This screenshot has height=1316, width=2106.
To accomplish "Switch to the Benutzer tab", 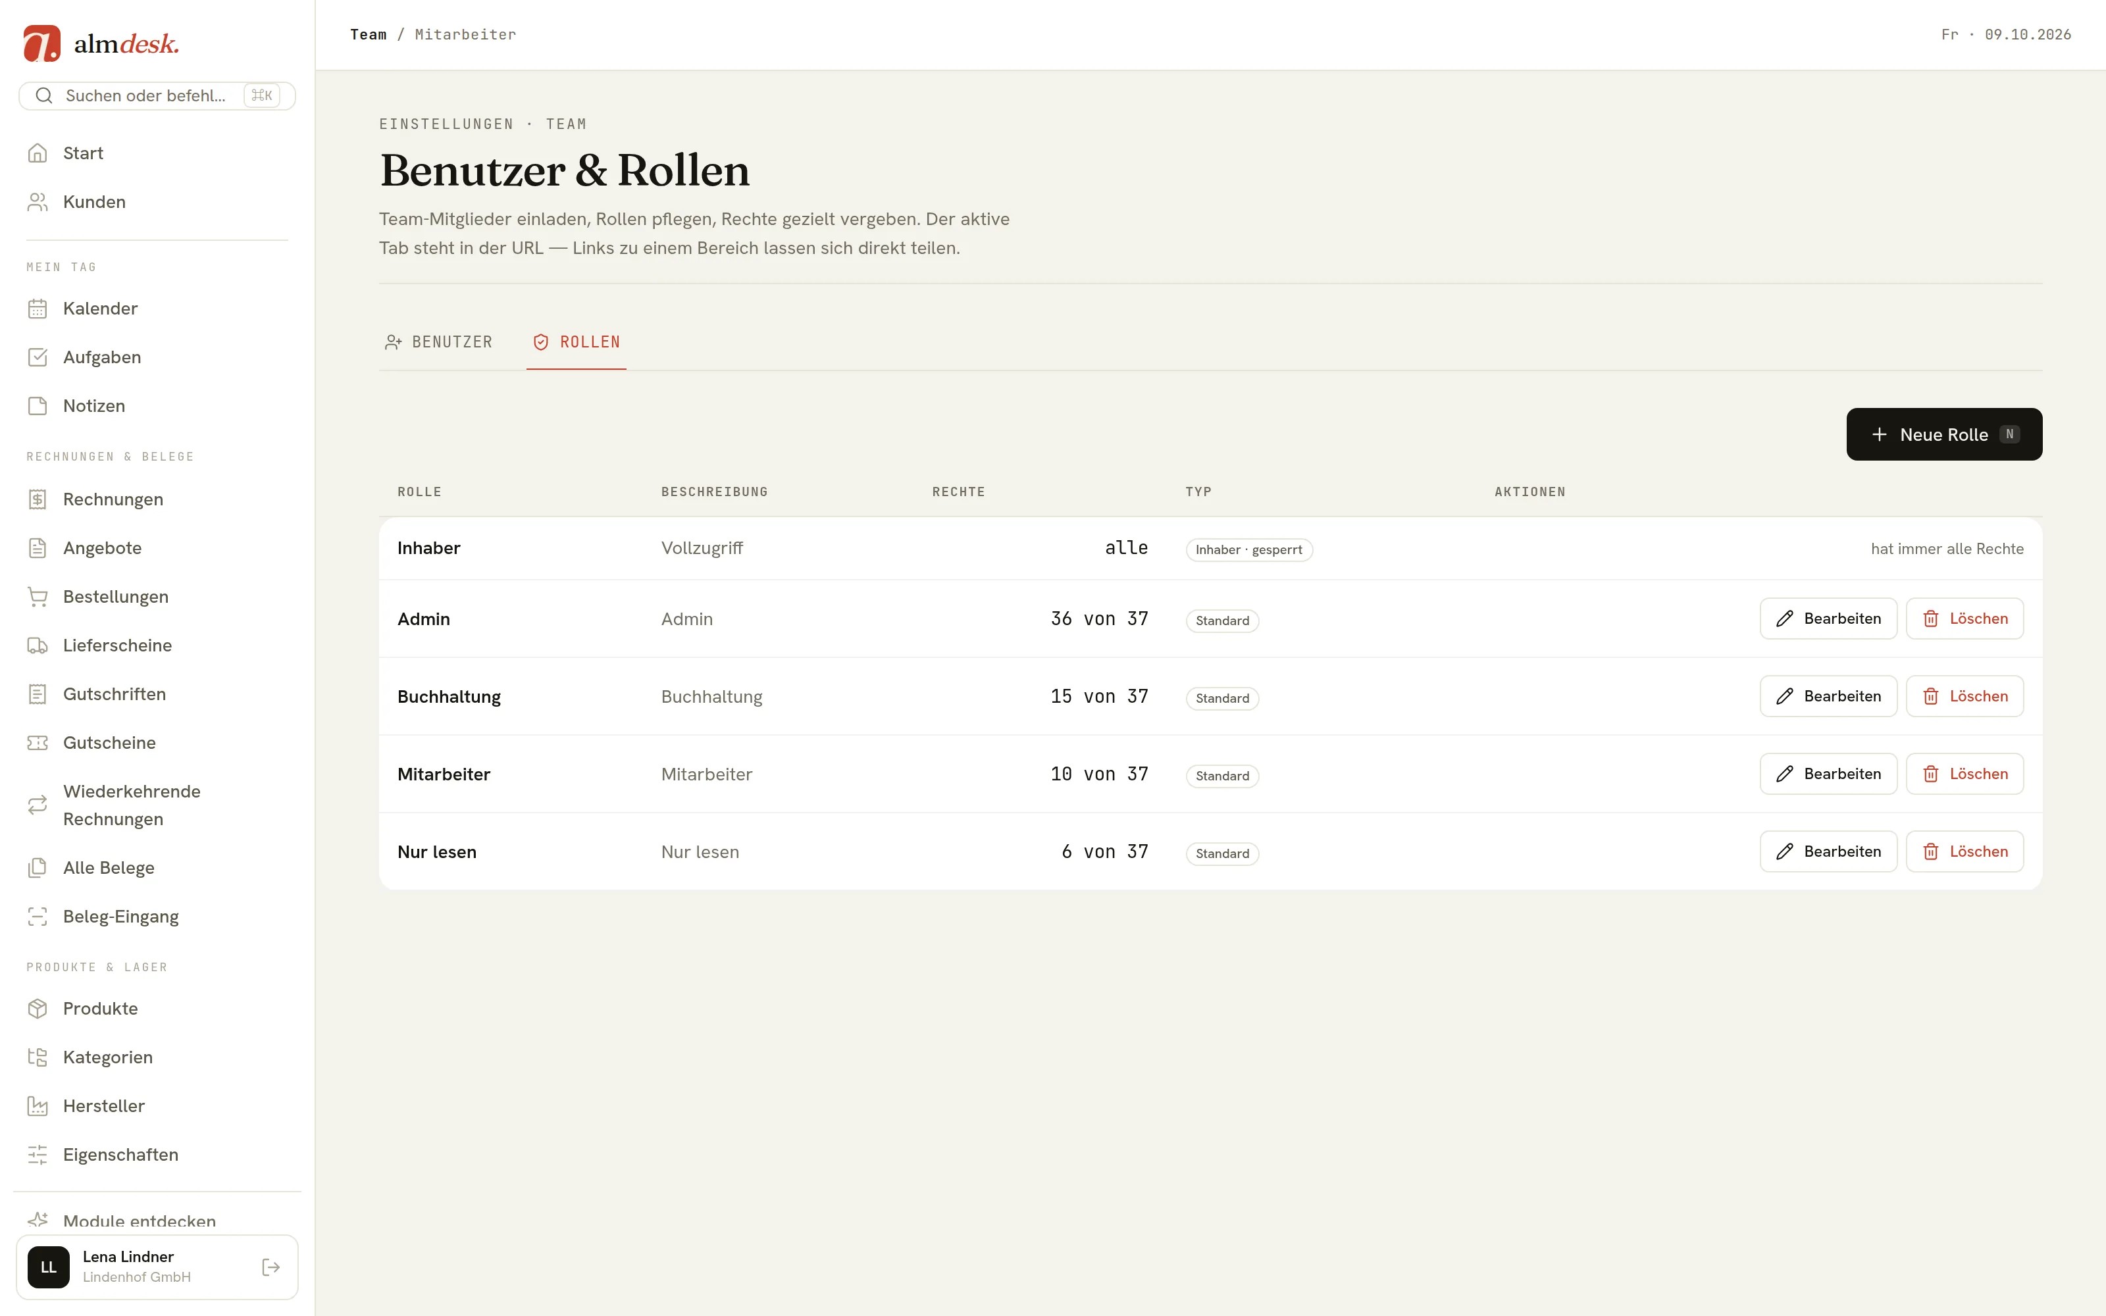I will (x=438, y=342).
